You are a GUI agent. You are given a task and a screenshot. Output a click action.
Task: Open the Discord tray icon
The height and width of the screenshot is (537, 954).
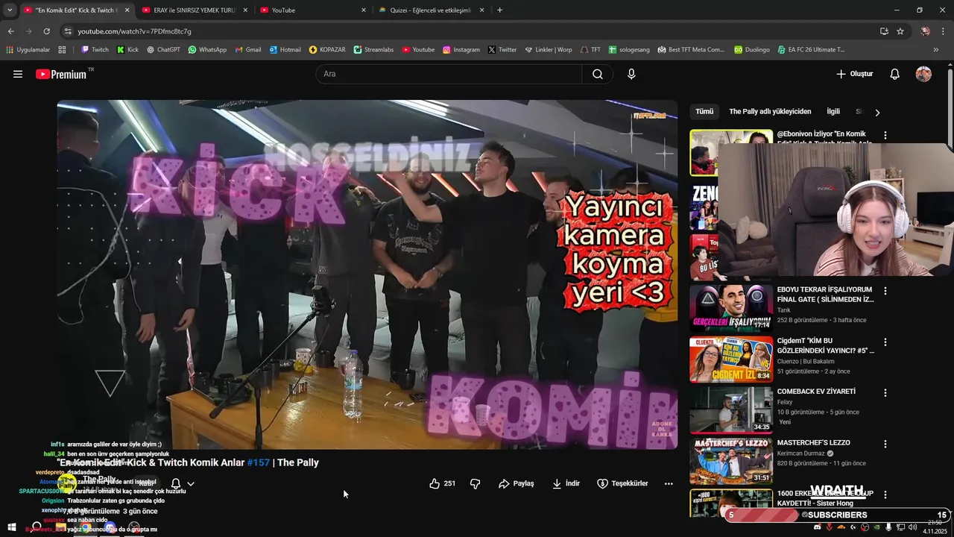(x=818, y=527)
